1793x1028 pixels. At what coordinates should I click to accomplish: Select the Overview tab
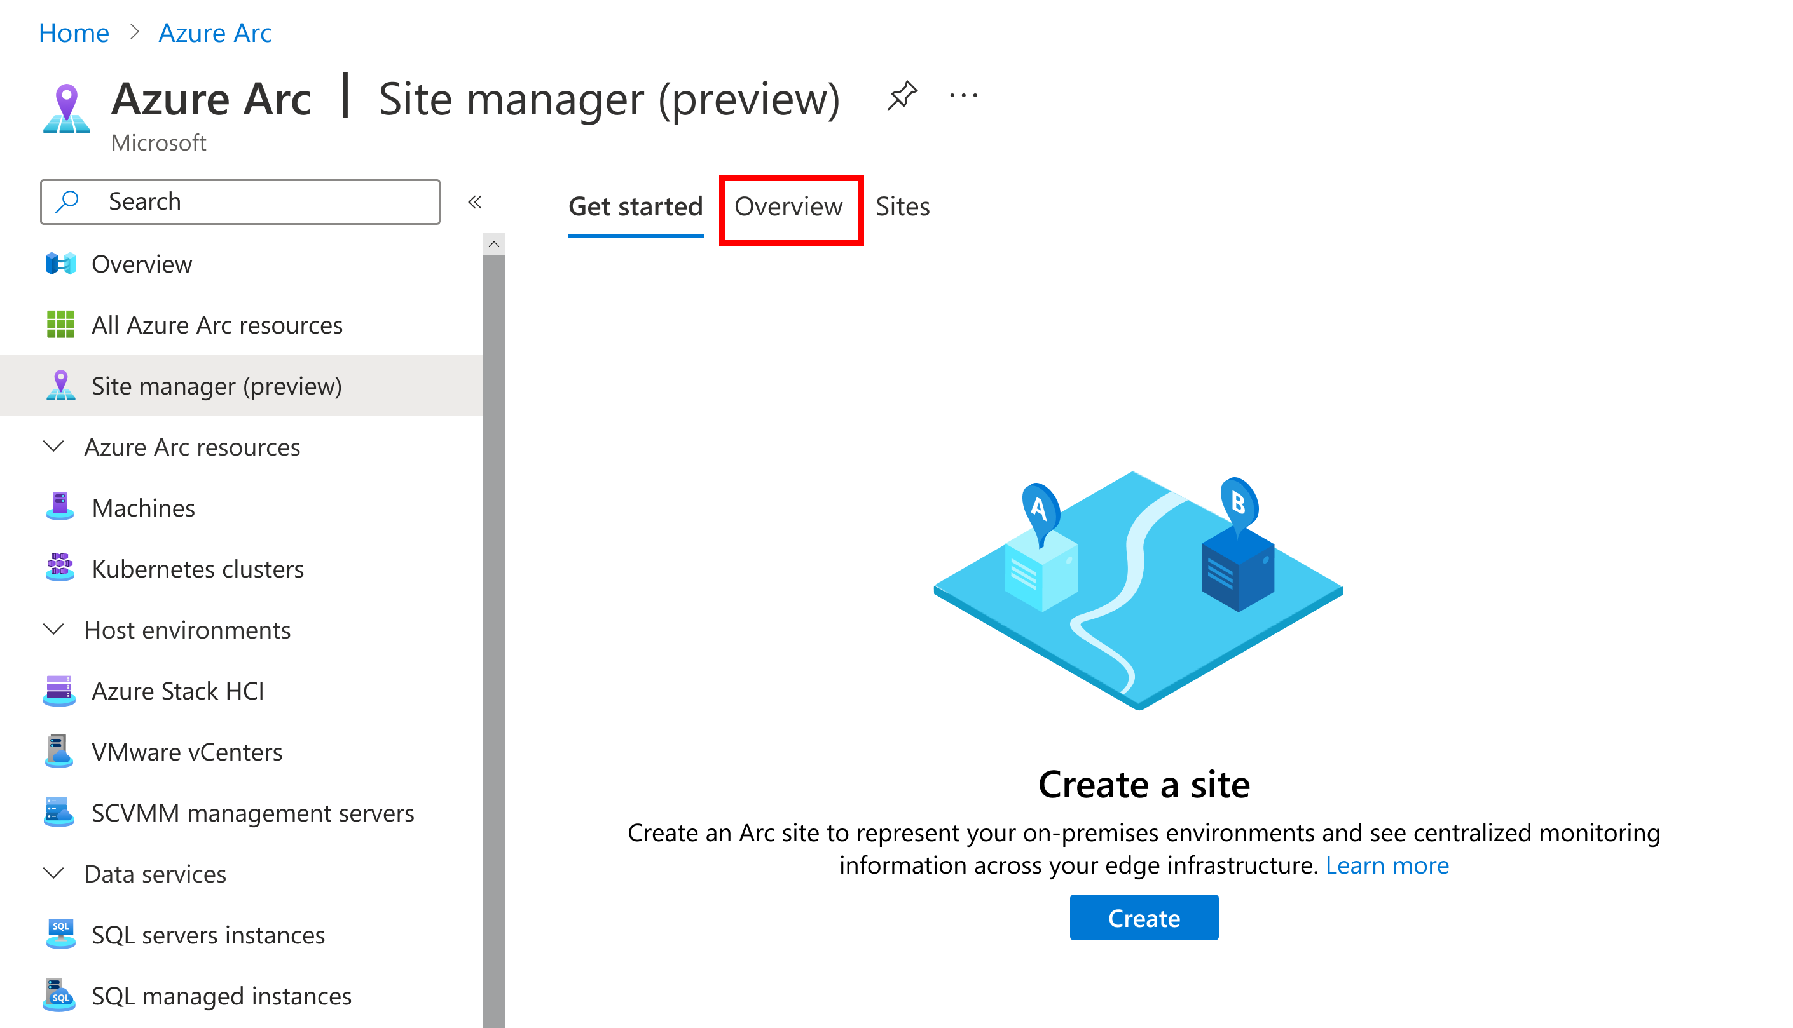tap(788, 207)
